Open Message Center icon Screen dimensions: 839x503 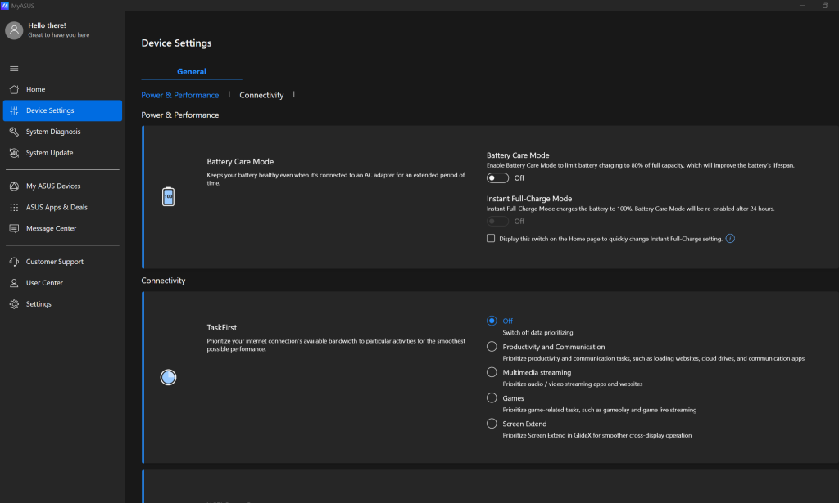tap(14, 229)
